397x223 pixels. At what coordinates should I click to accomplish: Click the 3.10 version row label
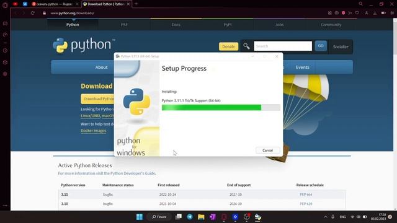pyautogui.click(x=65, y=204)
